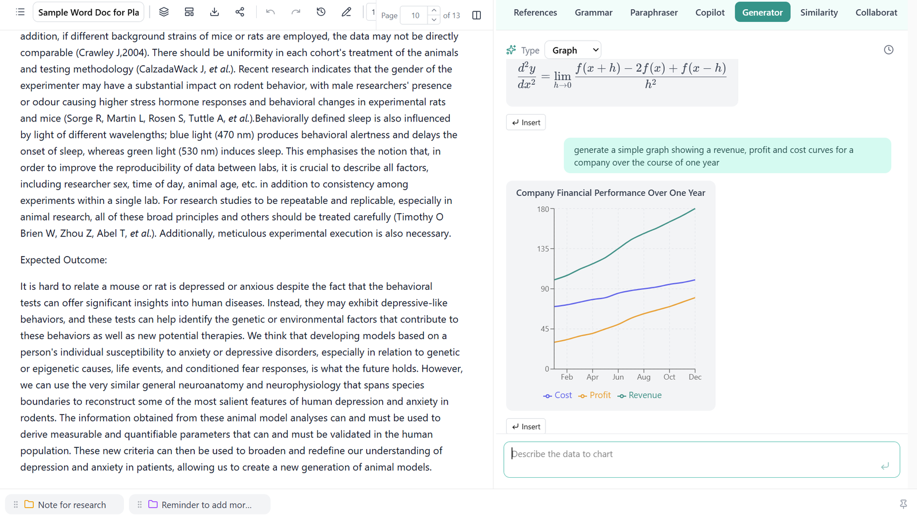Click the generated financial performance chart
Screen dimensions: 917x519
(611, 296)
